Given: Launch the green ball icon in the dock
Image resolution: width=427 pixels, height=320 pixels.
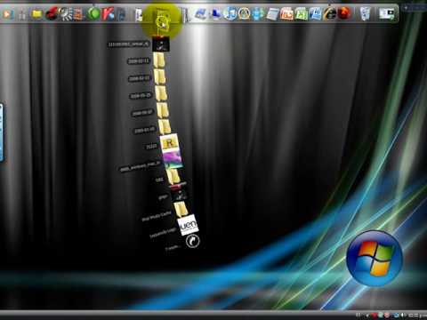Looking at the screenshot, I should [94, 14].
